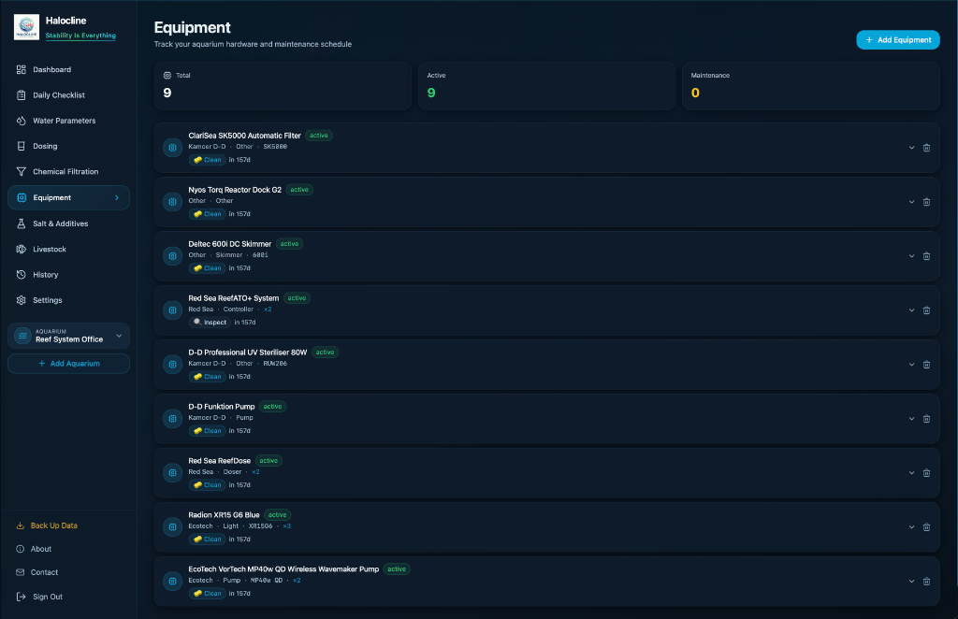Expand D-D Funktion Pump row

pos(911,420)
